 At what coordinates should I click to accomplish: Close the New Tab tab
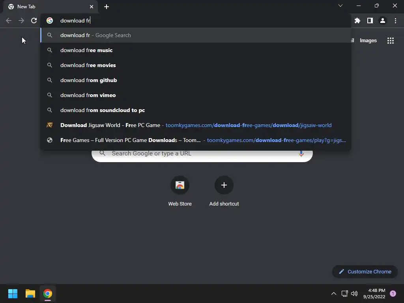[92, 7]
